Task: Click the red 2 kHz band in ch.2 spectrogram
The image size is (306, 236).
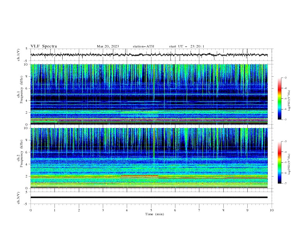Action: [139, 175]
